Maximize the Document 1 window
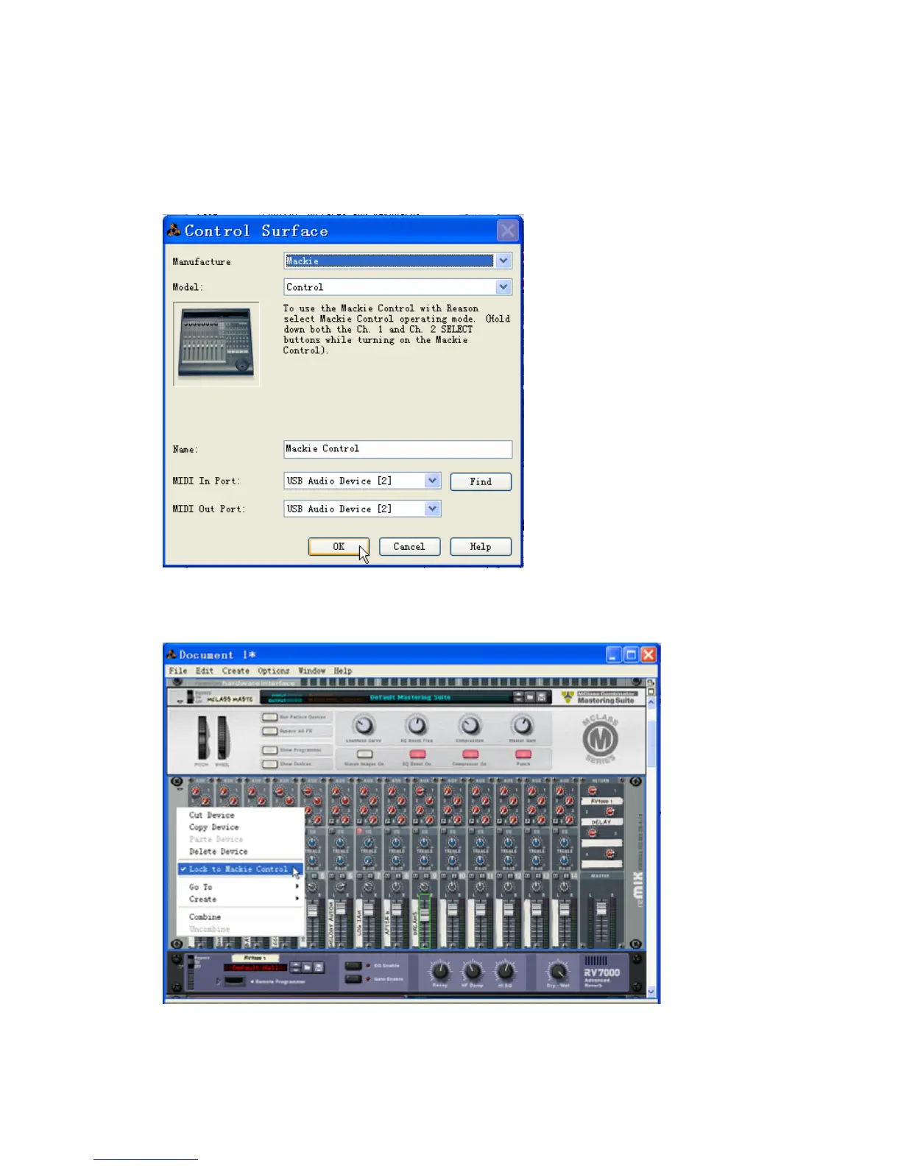Viewport: 901px width, 1166px height. tap(631, 654)
